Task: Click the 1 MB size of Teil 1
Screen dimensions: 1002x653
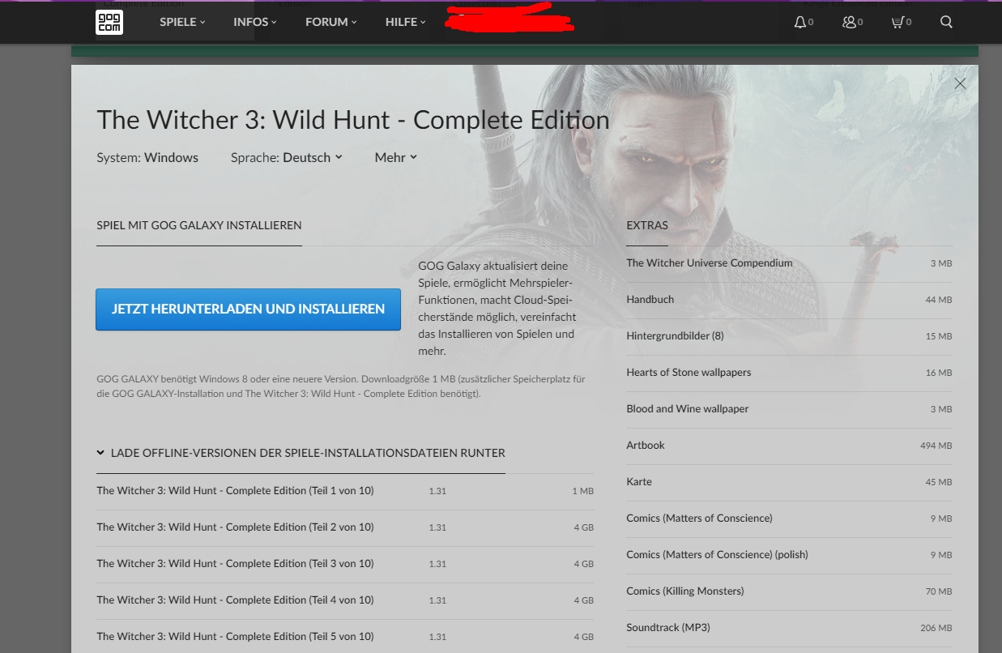Action: [x=583, y=491]
